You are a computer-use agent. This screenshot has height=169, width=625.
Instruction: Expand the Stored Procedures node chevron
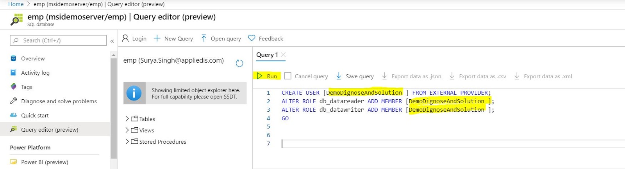tap(127, 142)
